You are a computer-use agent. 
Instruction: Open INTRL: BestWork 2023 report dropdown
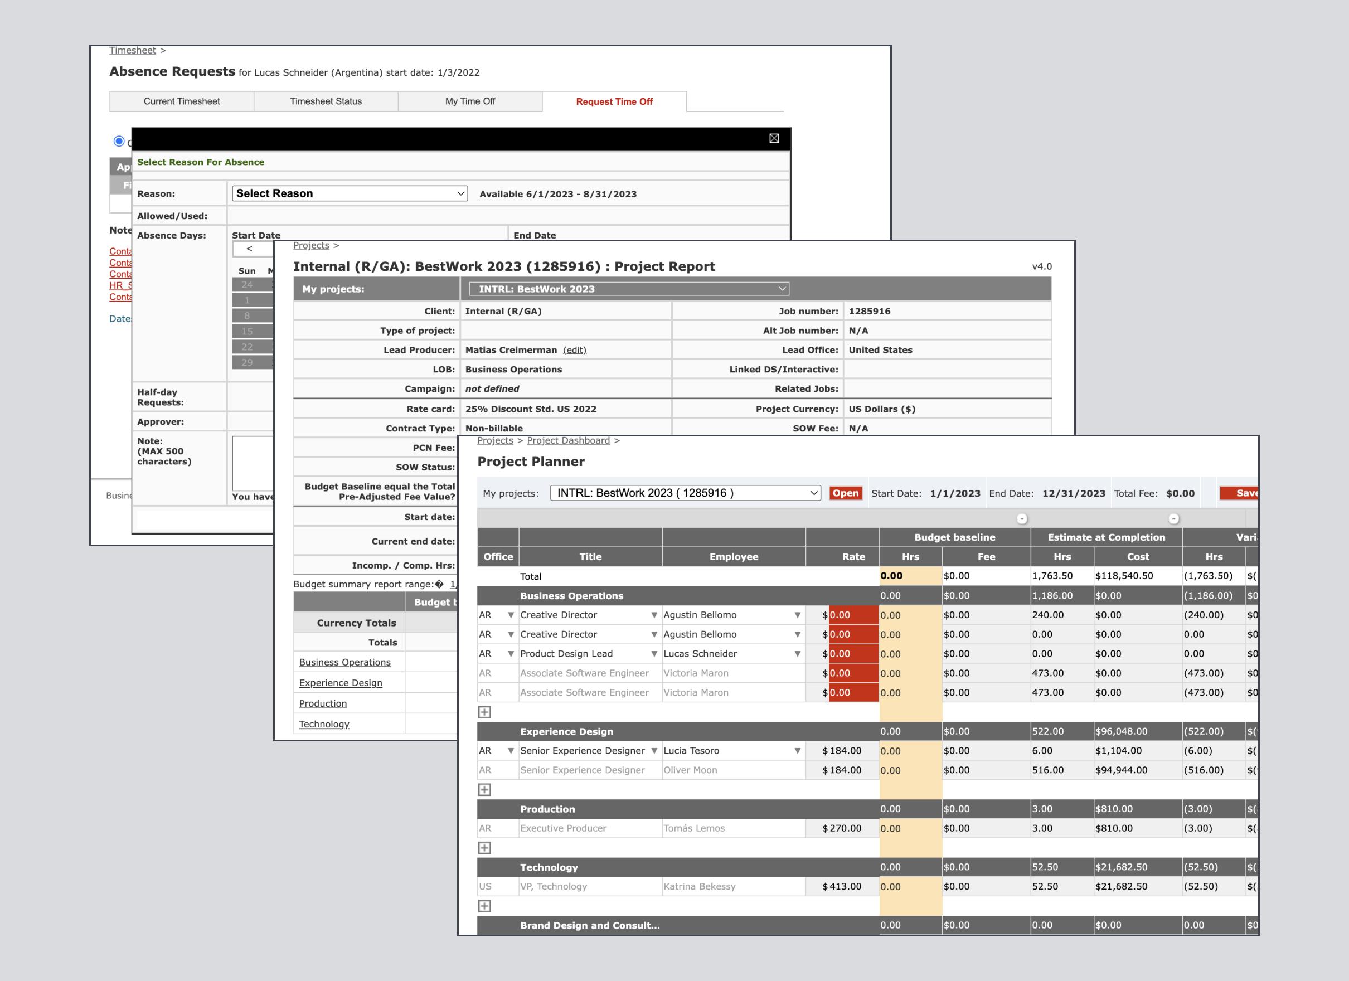(x=629, y=289)
